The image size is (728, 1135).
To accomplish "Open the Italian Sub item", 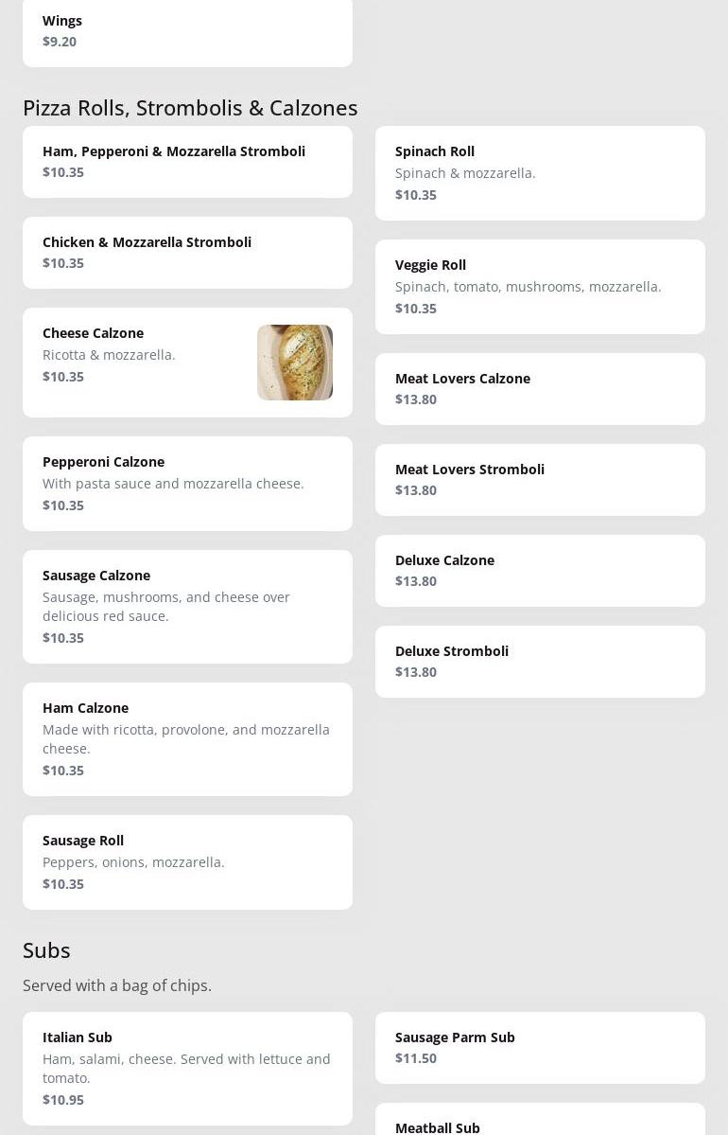I will click(x=187, y=1069).
